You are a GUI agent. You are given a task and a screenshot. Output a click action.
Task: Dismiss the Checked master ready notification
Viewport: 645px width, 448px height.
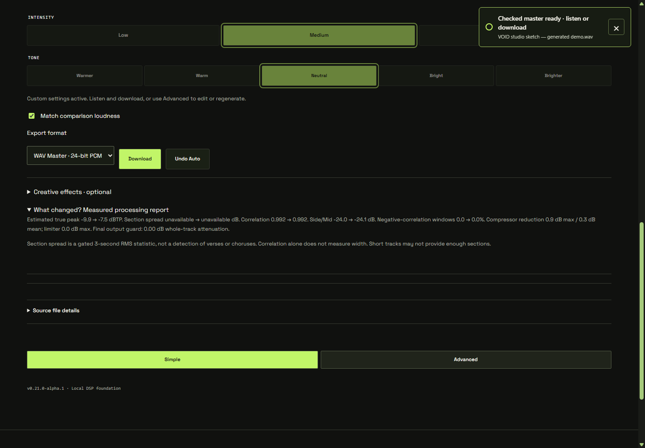616,27
